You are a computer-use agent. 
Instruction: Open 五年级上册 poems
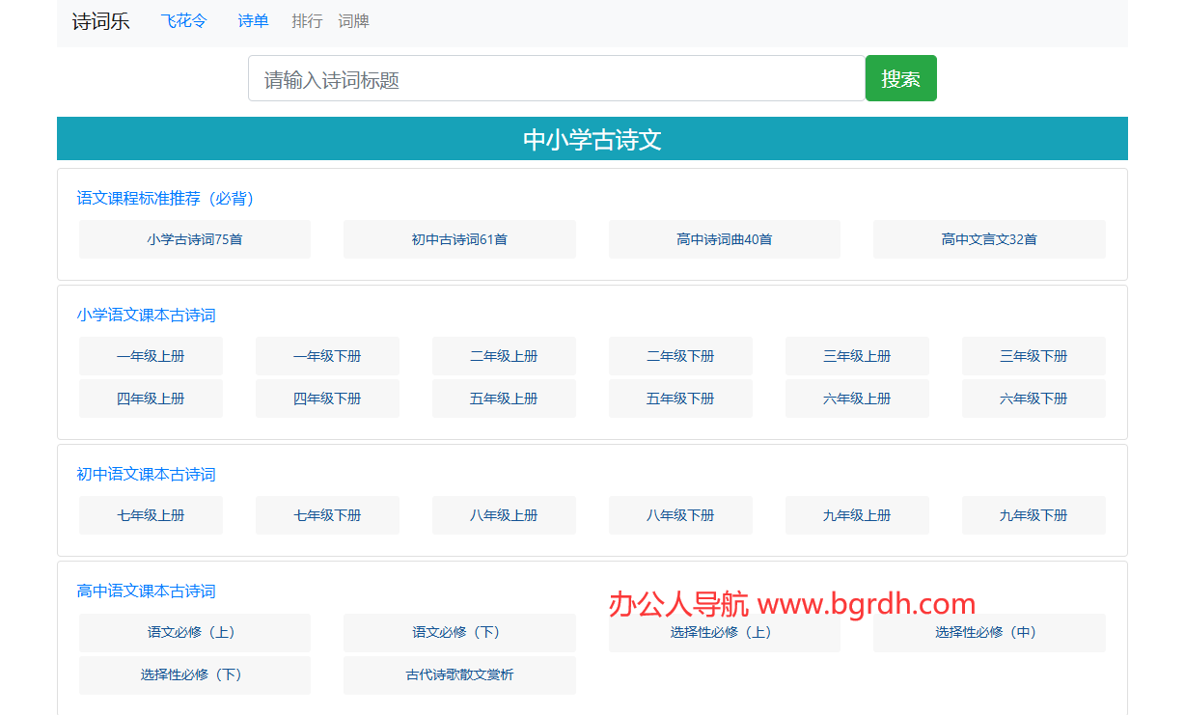coord(504,399)
